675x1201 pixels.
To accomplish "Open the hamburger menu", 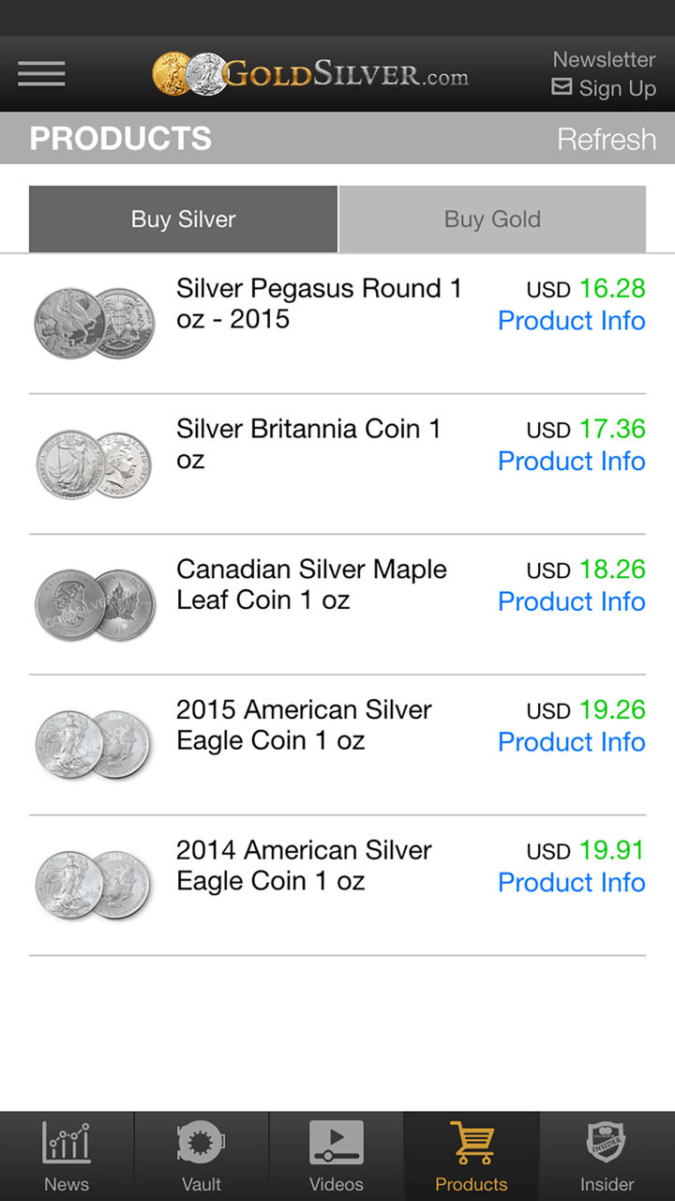I will point(41,73).
